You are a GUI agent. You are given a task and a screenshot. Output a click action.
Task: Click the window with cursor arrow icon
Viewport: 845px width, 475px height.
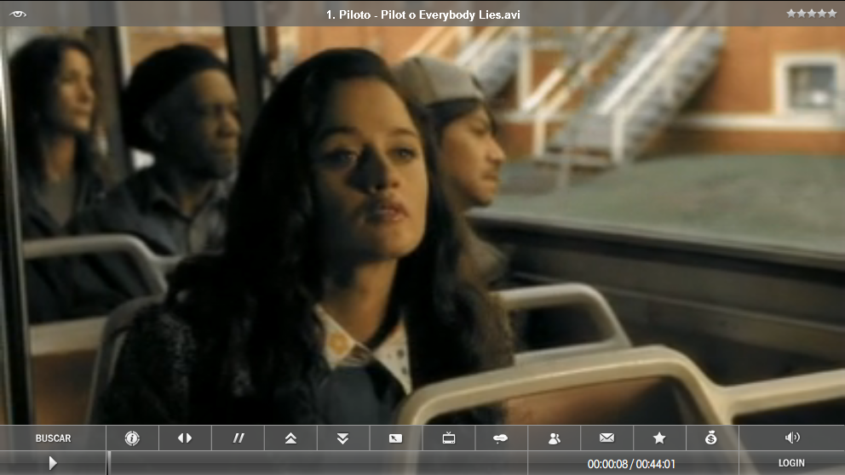click(395, 438)
